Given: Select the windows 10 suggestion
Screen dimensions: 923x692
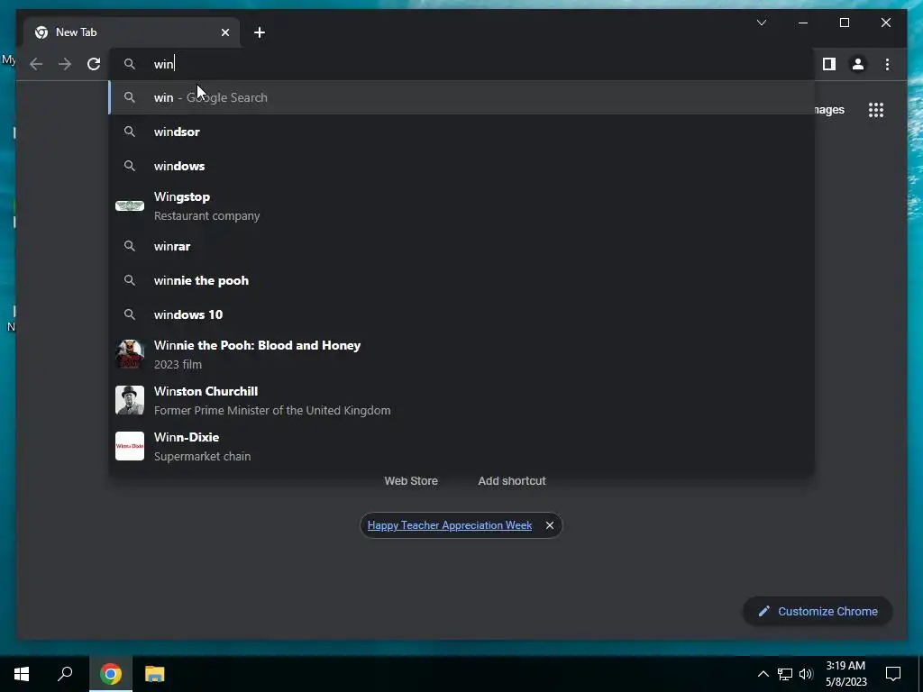Looking at the screenshot, I should [x=462, y=314].
